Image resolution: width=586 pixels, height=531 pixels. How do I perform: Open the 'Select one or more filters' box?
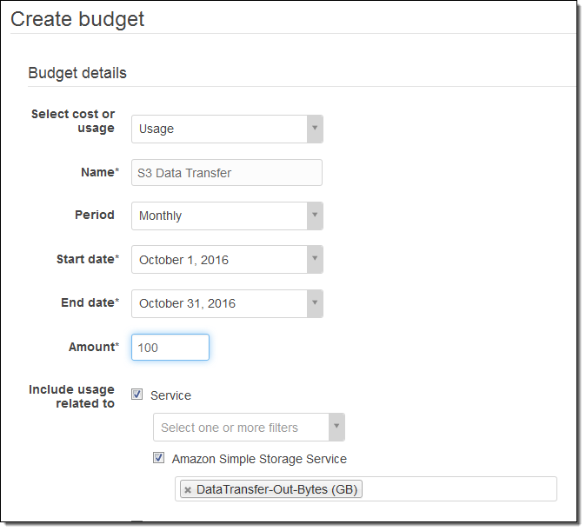[239, 428]
